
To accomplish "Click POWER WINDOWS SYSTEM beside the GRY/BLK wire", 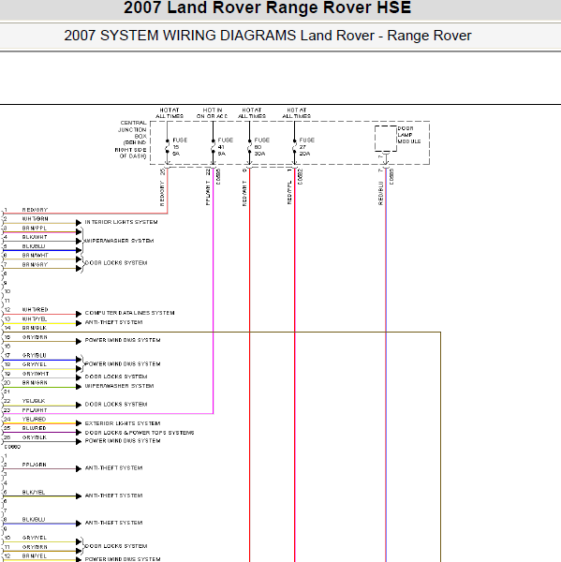I will coord(123,441).
